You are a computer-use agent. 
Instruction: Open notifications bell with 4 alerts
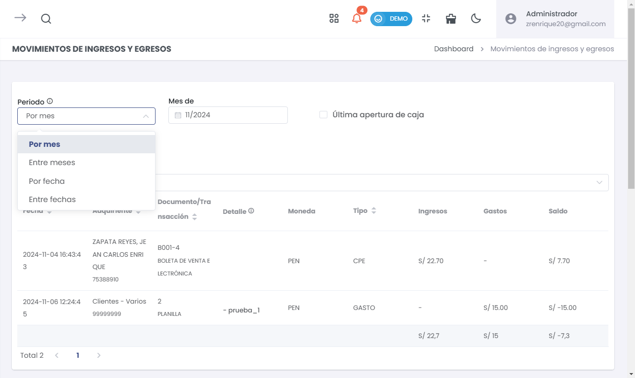[x=357, y=19]
